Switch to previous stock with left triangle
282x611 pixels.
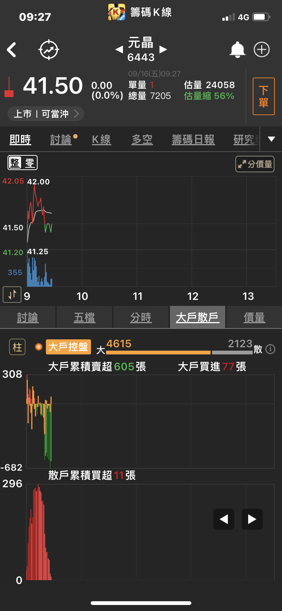pyautogui.click(x=119, y=49)
